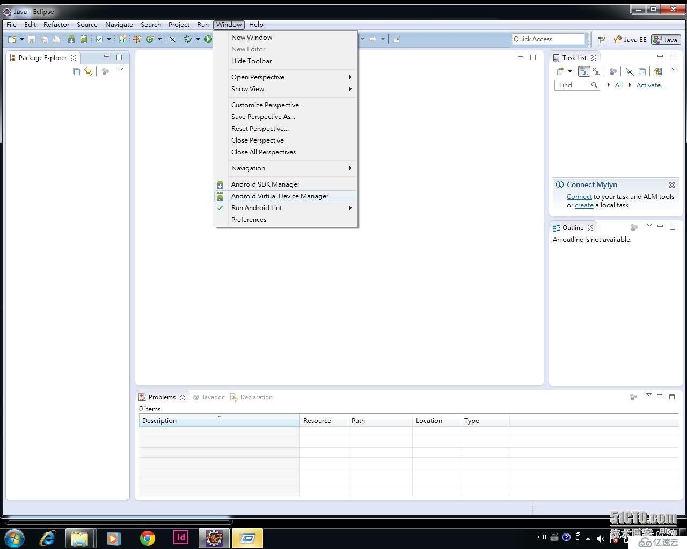The image size is (687, 549).
Task: Click the Android Lint checkmark toolbar icon
Action: click(99, 39)
